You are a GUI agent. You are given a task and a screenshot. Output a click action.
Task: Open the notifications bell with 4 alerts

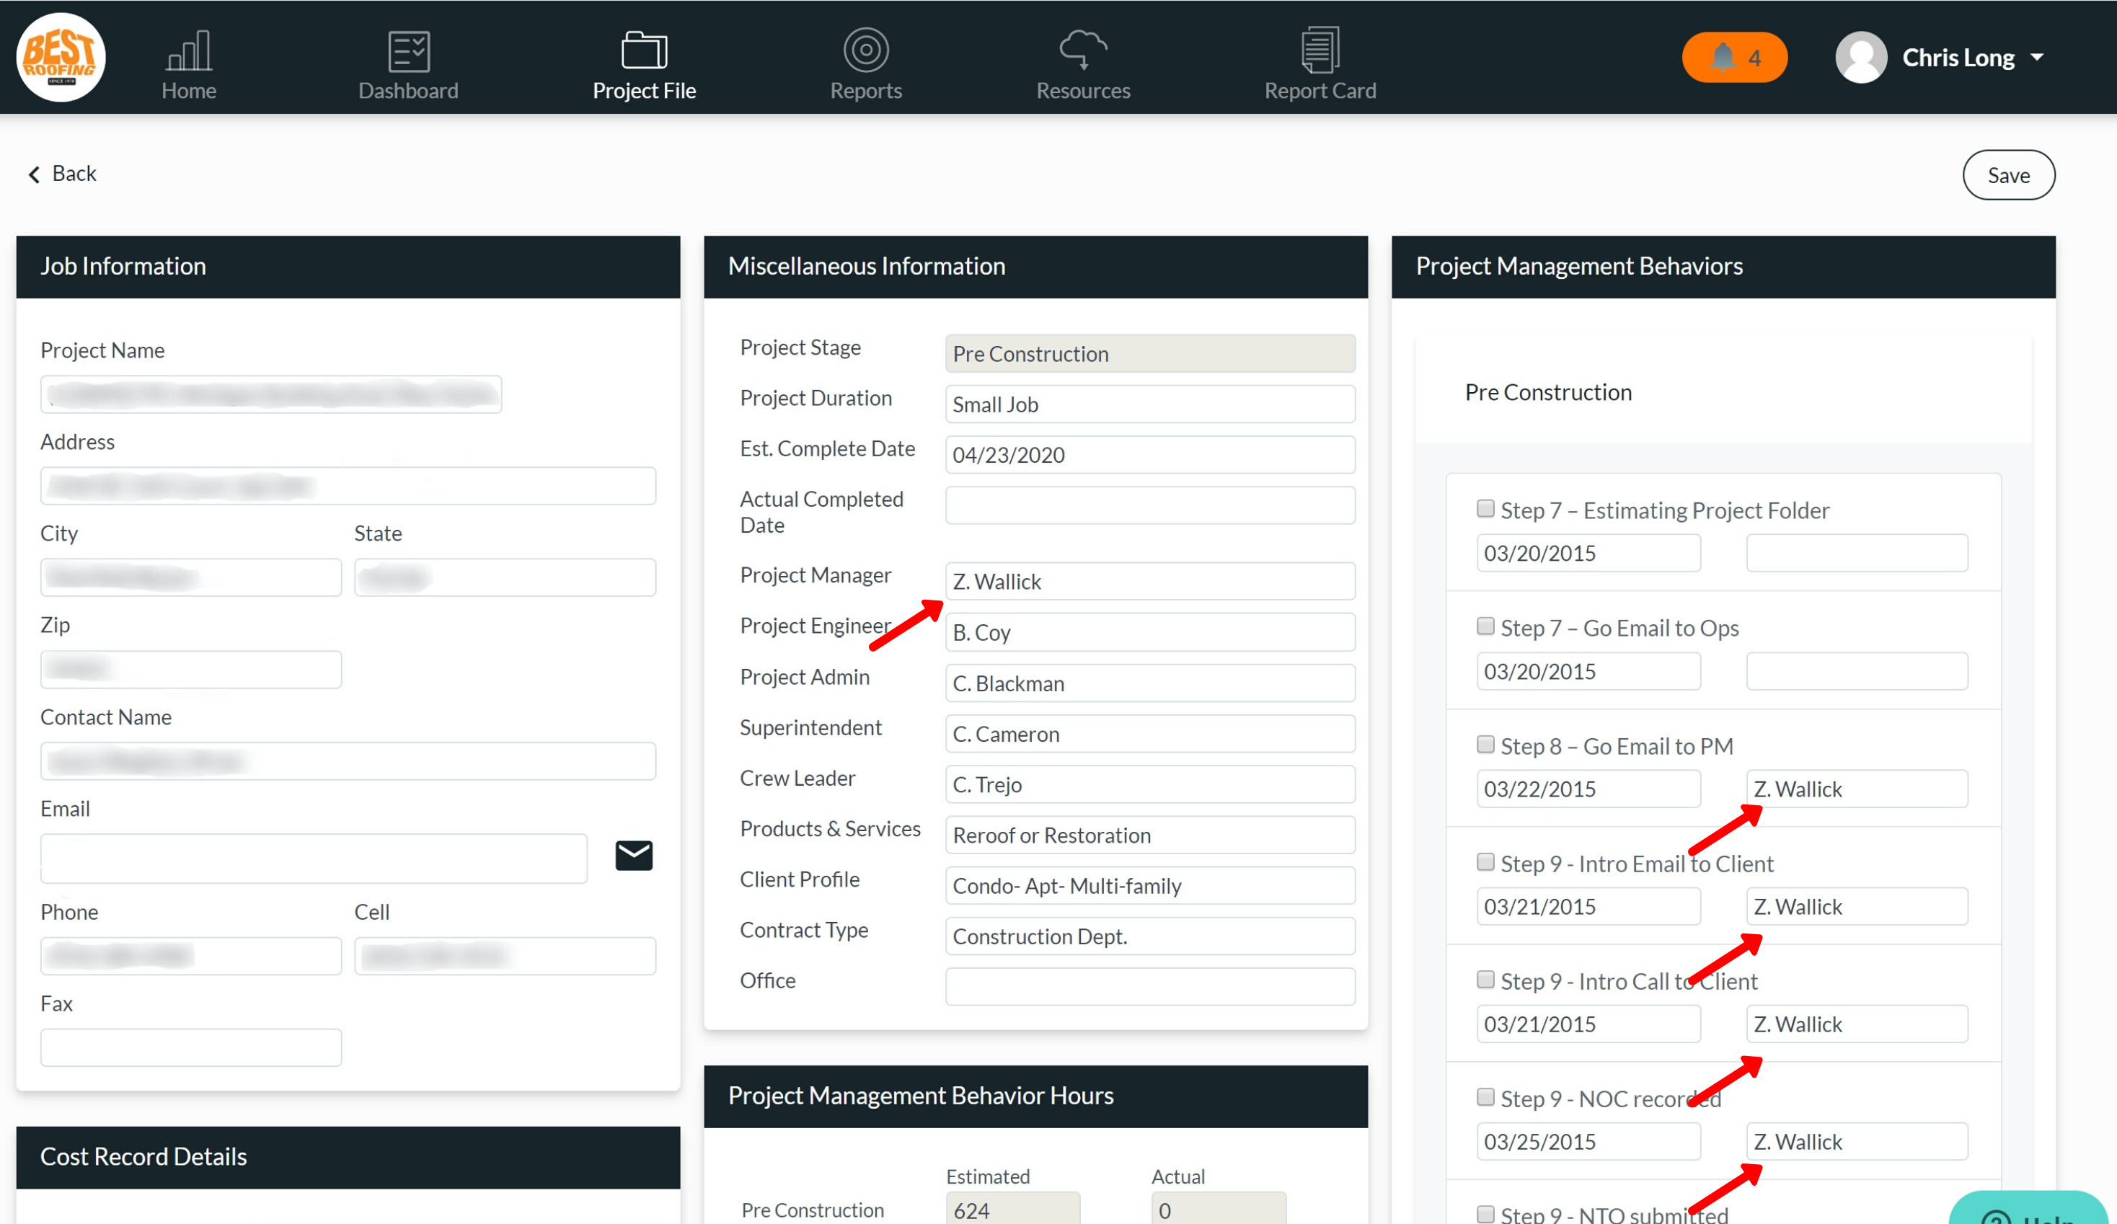(1735, 57)
